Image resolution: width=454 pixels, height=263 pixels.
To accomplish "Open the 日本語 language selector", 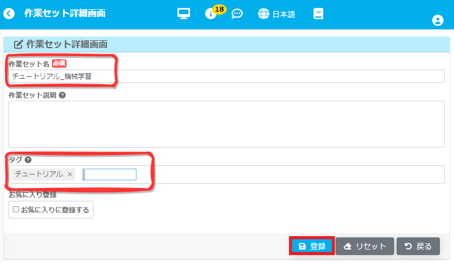I will [x=277, y=13].
